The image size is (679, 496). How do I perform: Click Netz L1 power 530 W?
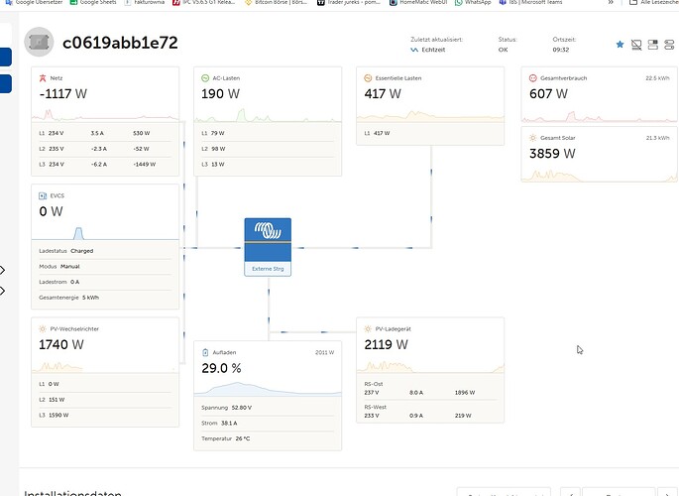point(141,133)
